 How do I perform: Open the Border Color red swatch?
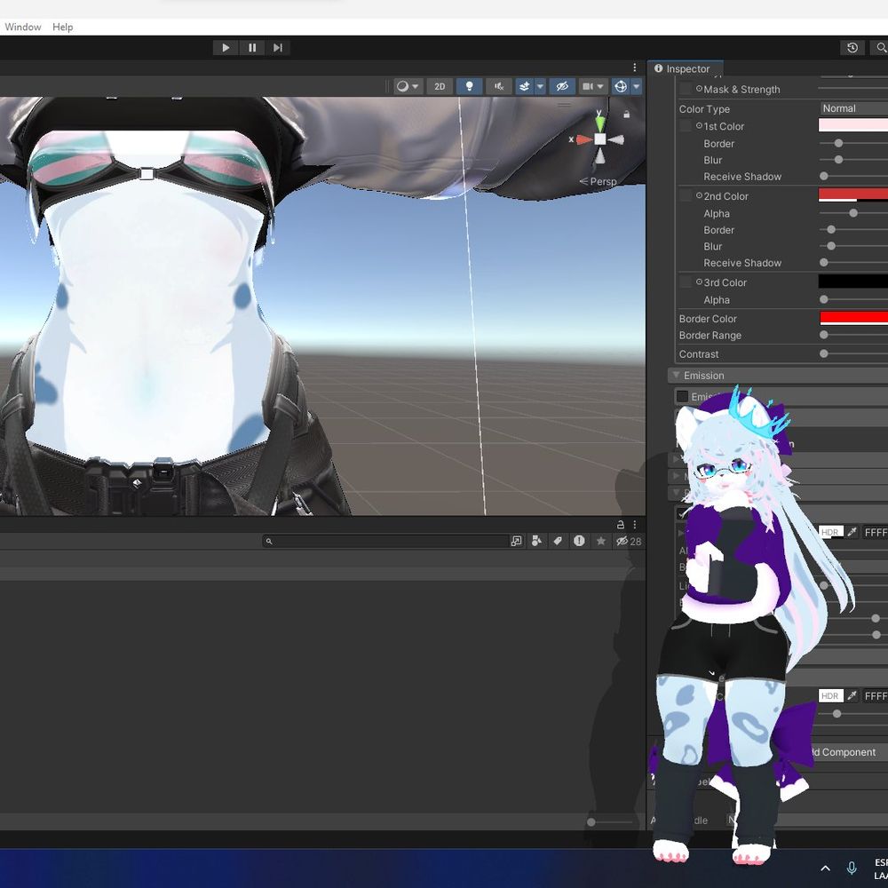[x=853, y=318]
